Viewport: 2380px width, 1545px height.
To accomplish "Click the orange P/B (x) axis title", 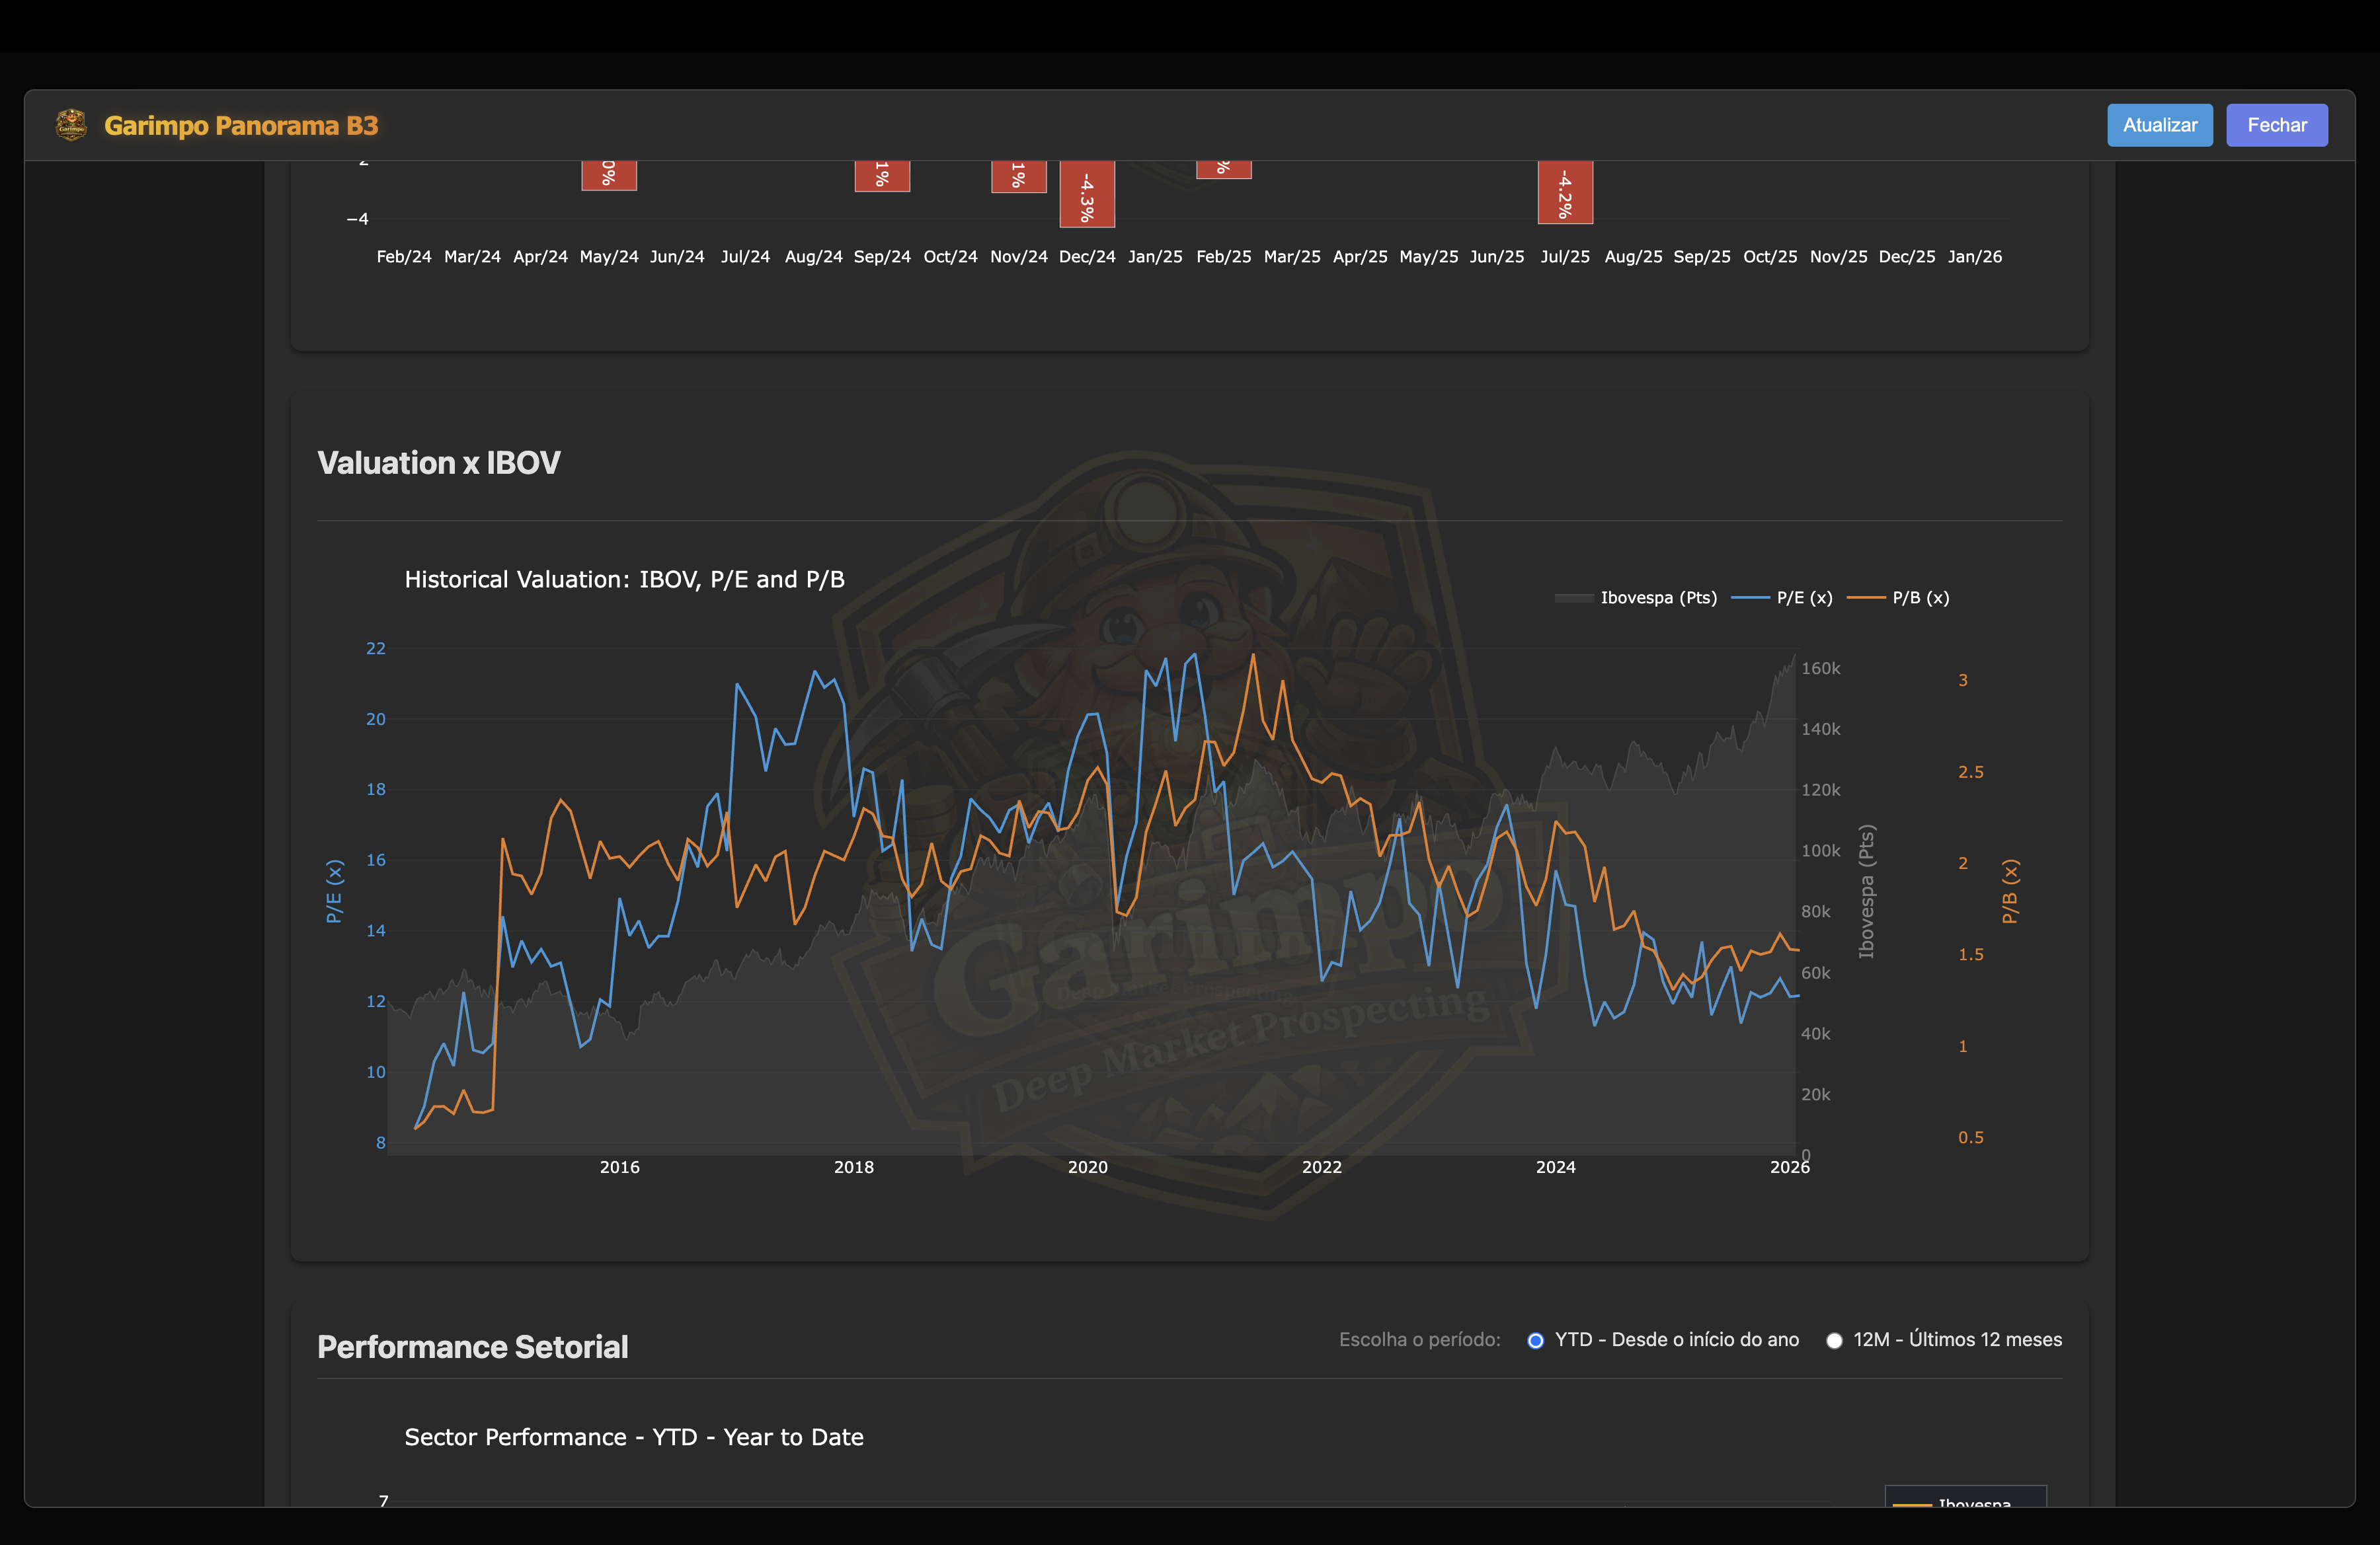I will pos(2010,890).
